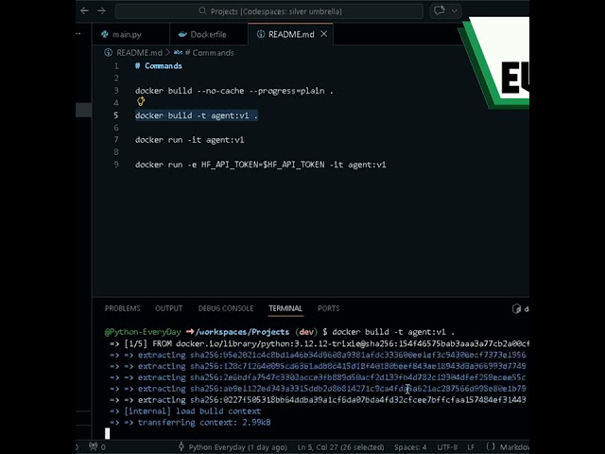This screenshot has height=454, width=605.
Task: Click the ports forwarded antenna icon in the status bar
Action: point(94,446)
